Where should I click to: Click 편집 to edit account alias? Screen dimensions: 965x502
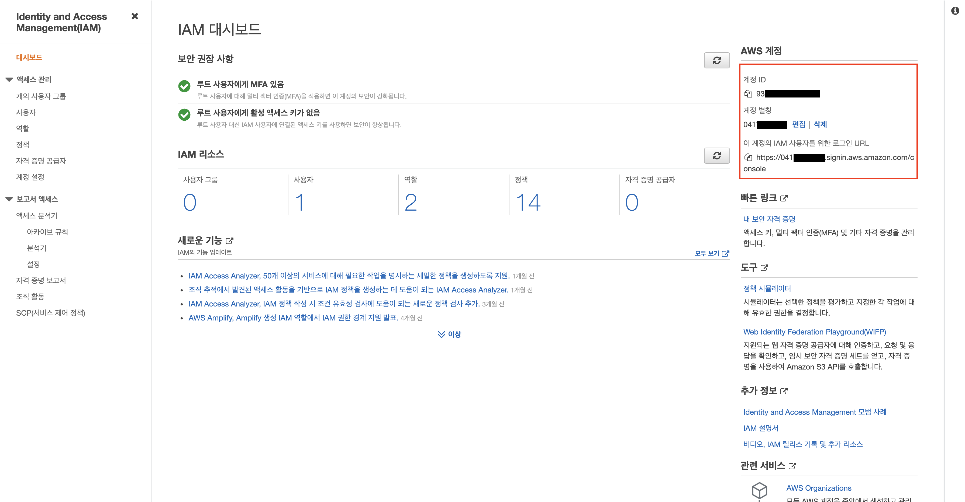(798, 124)
